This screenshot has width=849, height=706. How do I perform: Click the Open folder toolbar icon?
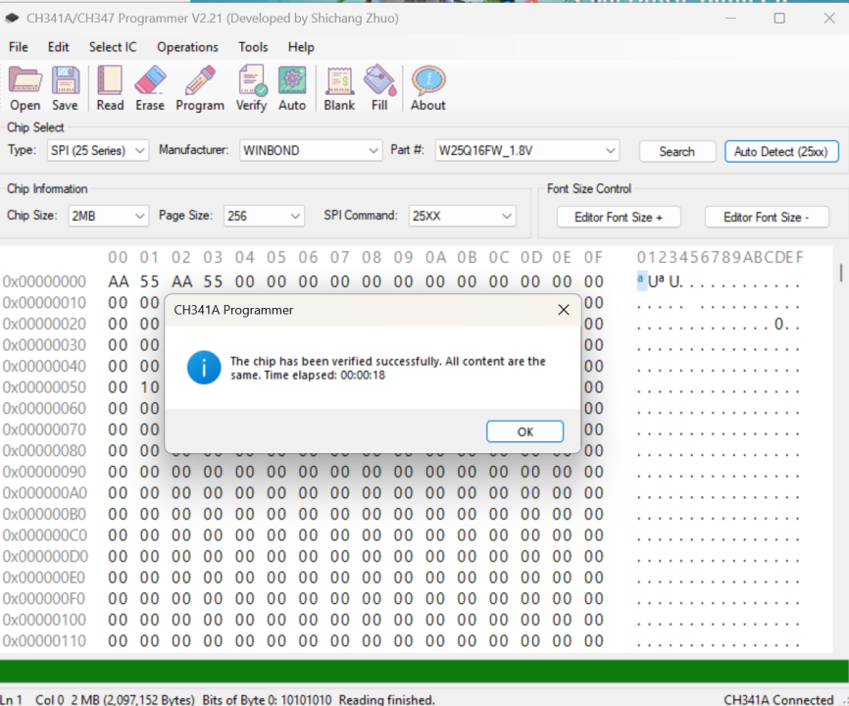25,88
